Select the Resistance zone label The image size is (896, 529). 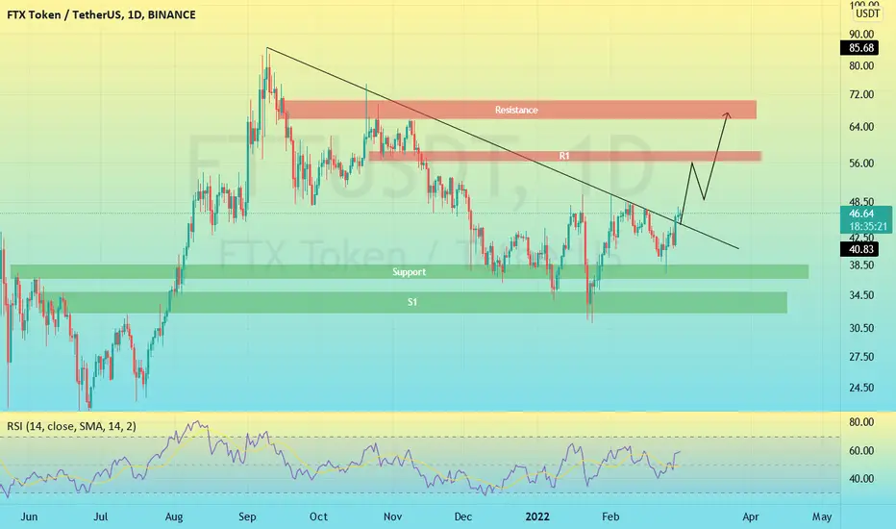(x=516, y=110)
